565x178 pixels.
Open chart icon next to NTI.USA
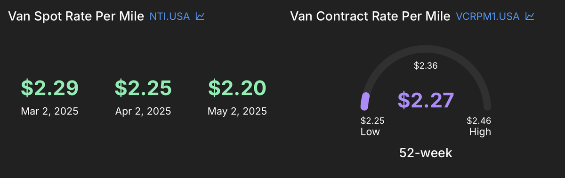(x=200, y=16)
